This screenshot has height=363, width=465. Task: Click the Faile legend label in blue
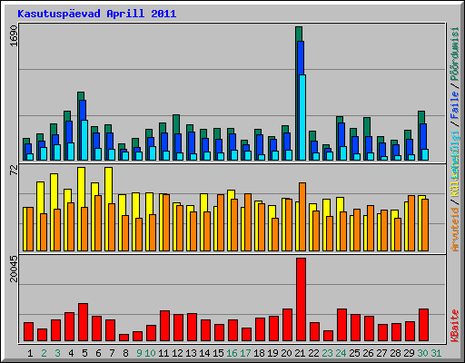[455, 105]
